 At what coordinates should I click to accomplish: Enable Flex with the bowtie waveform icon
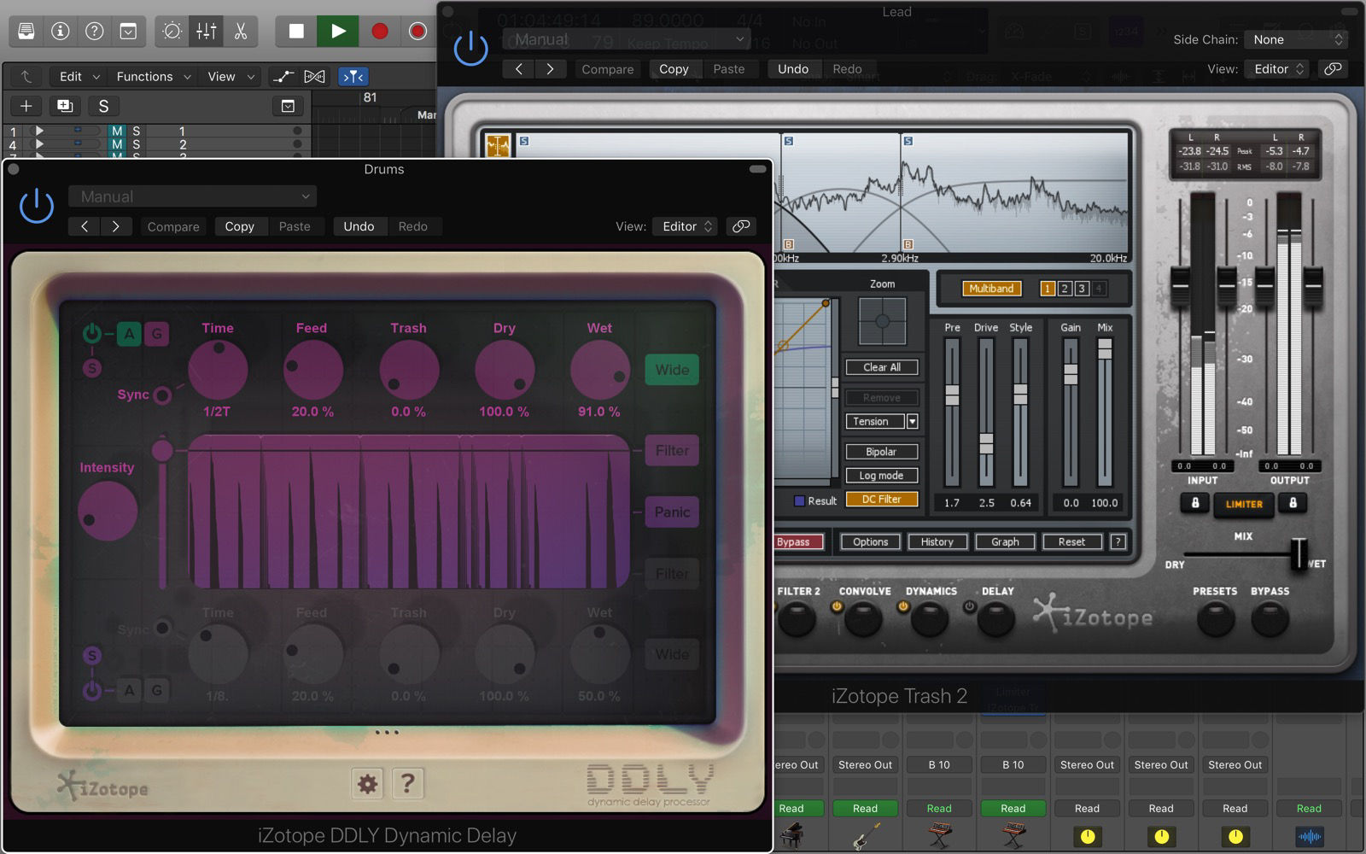click(x=314, y=77)
